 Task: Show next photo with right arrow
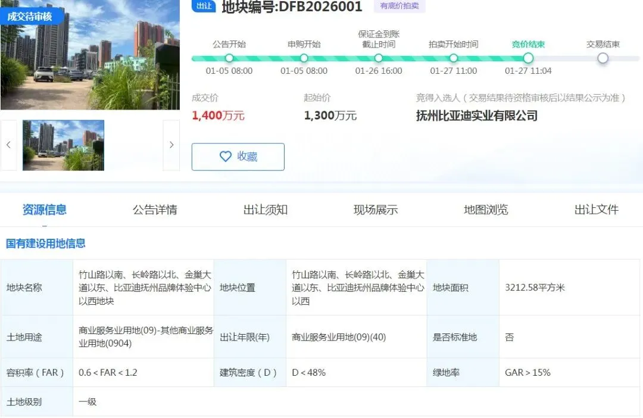(171, 145)
